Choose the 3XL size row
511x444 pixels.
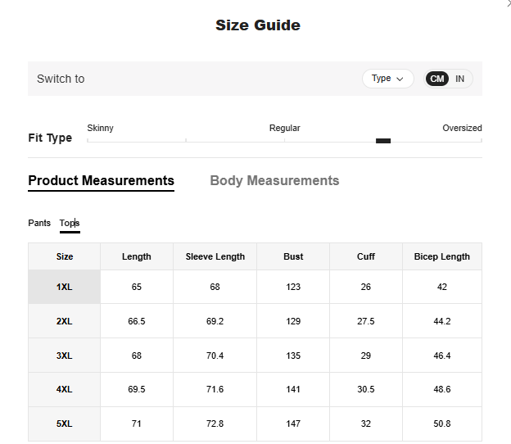(65, 356)
